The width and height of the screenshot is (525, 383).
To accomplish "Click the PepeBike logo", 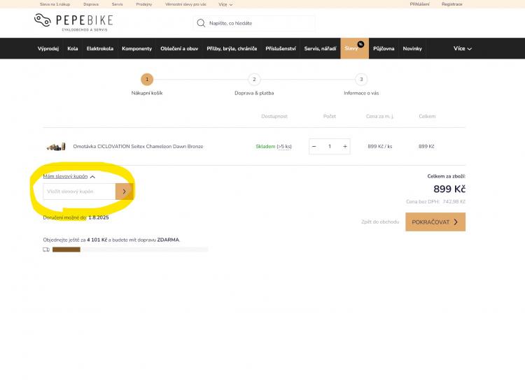I will click(x=73, y=22).
